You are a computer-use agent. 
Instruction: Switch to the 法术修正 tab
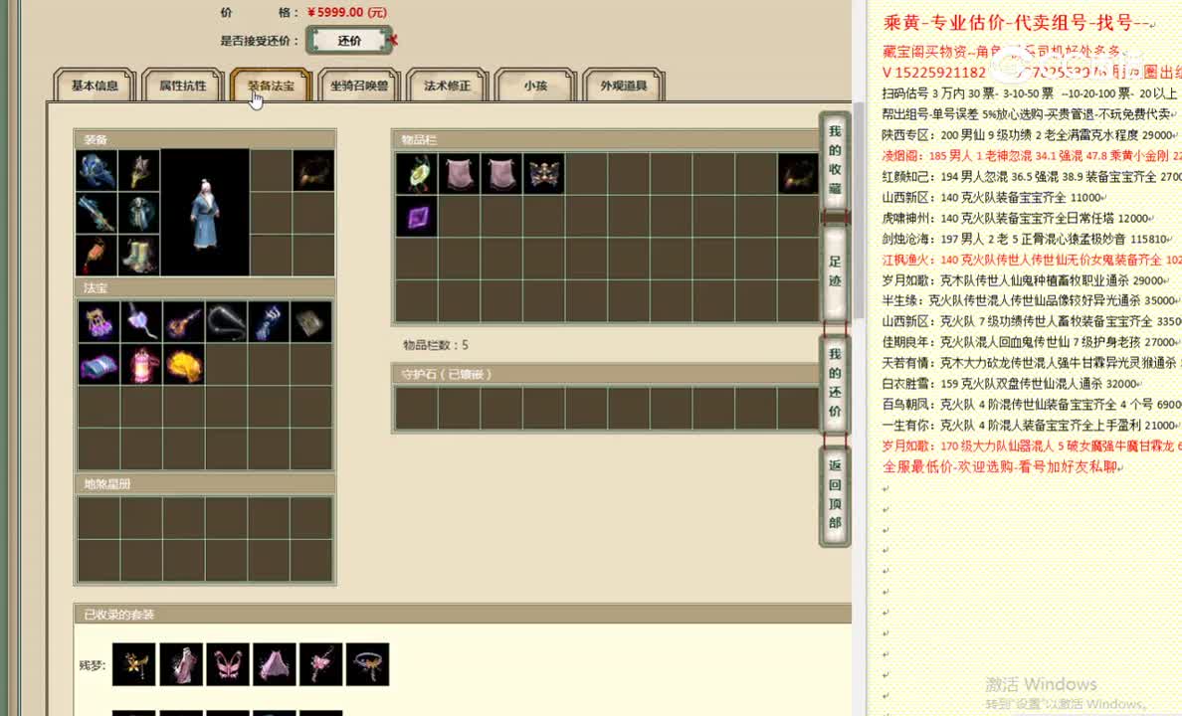click(447, 86)
